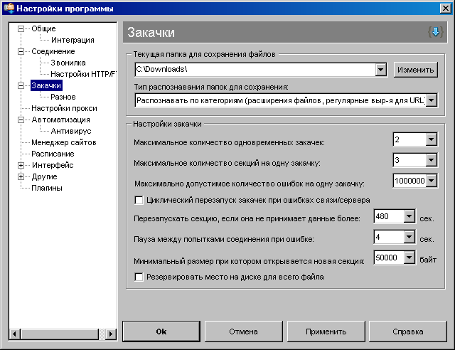Open section restart timeout dropdown

pyautogui.click(x=409, y=216)
